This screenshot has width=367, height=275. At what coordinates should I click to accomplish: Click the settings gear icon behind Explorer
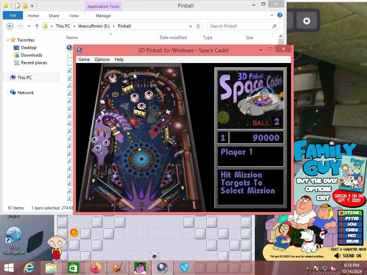(x=307, y=21)
